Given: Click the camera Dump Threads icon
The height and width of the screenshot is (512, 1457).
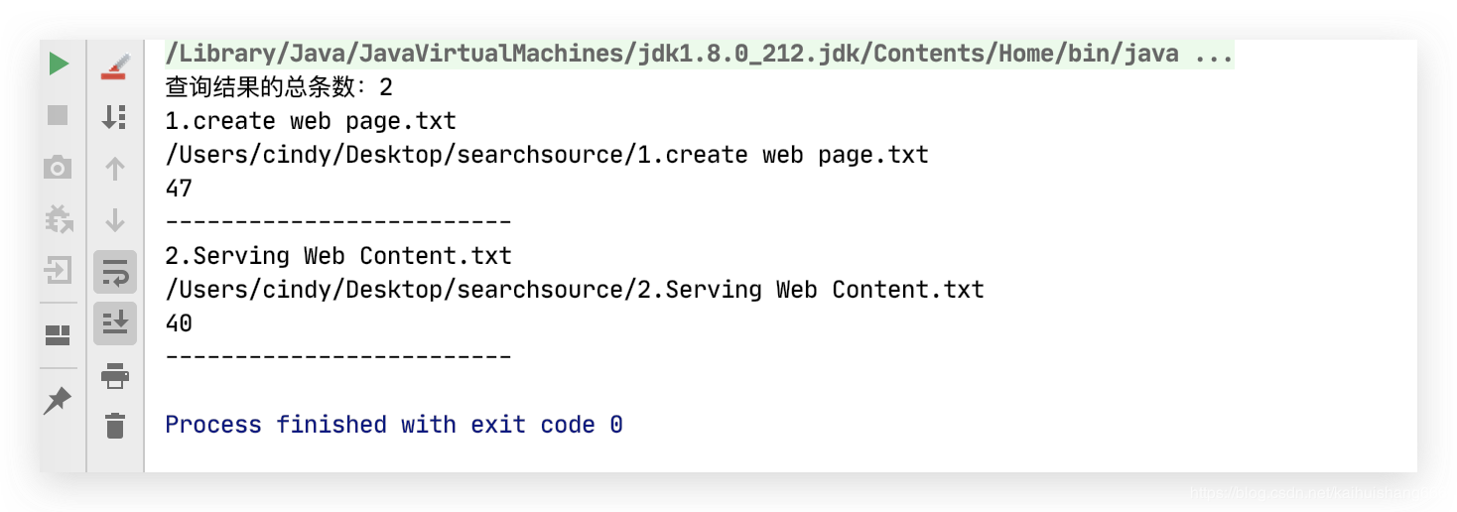Looking at the screenshot, I should 59,167.
